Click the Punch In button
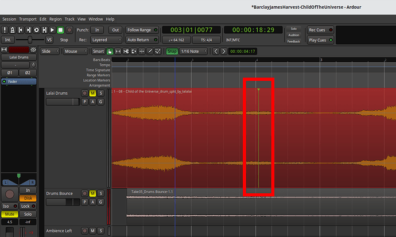 tap(97, 30)
